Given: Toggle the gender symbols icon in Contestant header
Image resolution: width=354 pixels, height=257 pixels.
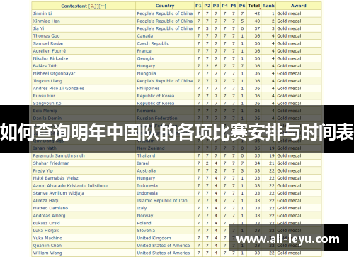Looking at the screenshot, I should pyautogui.click(x=93, y=6).
